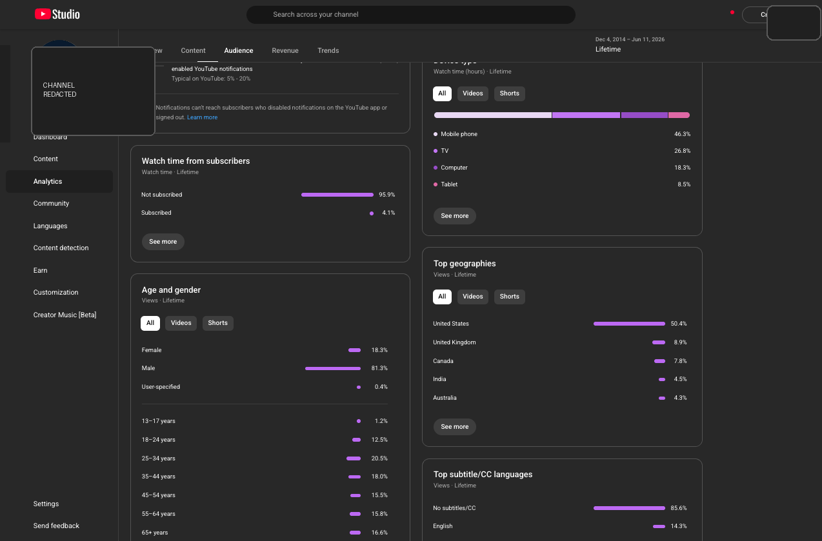
Task: Open the Lifetime date range selector
Action: tap(630, 44)
